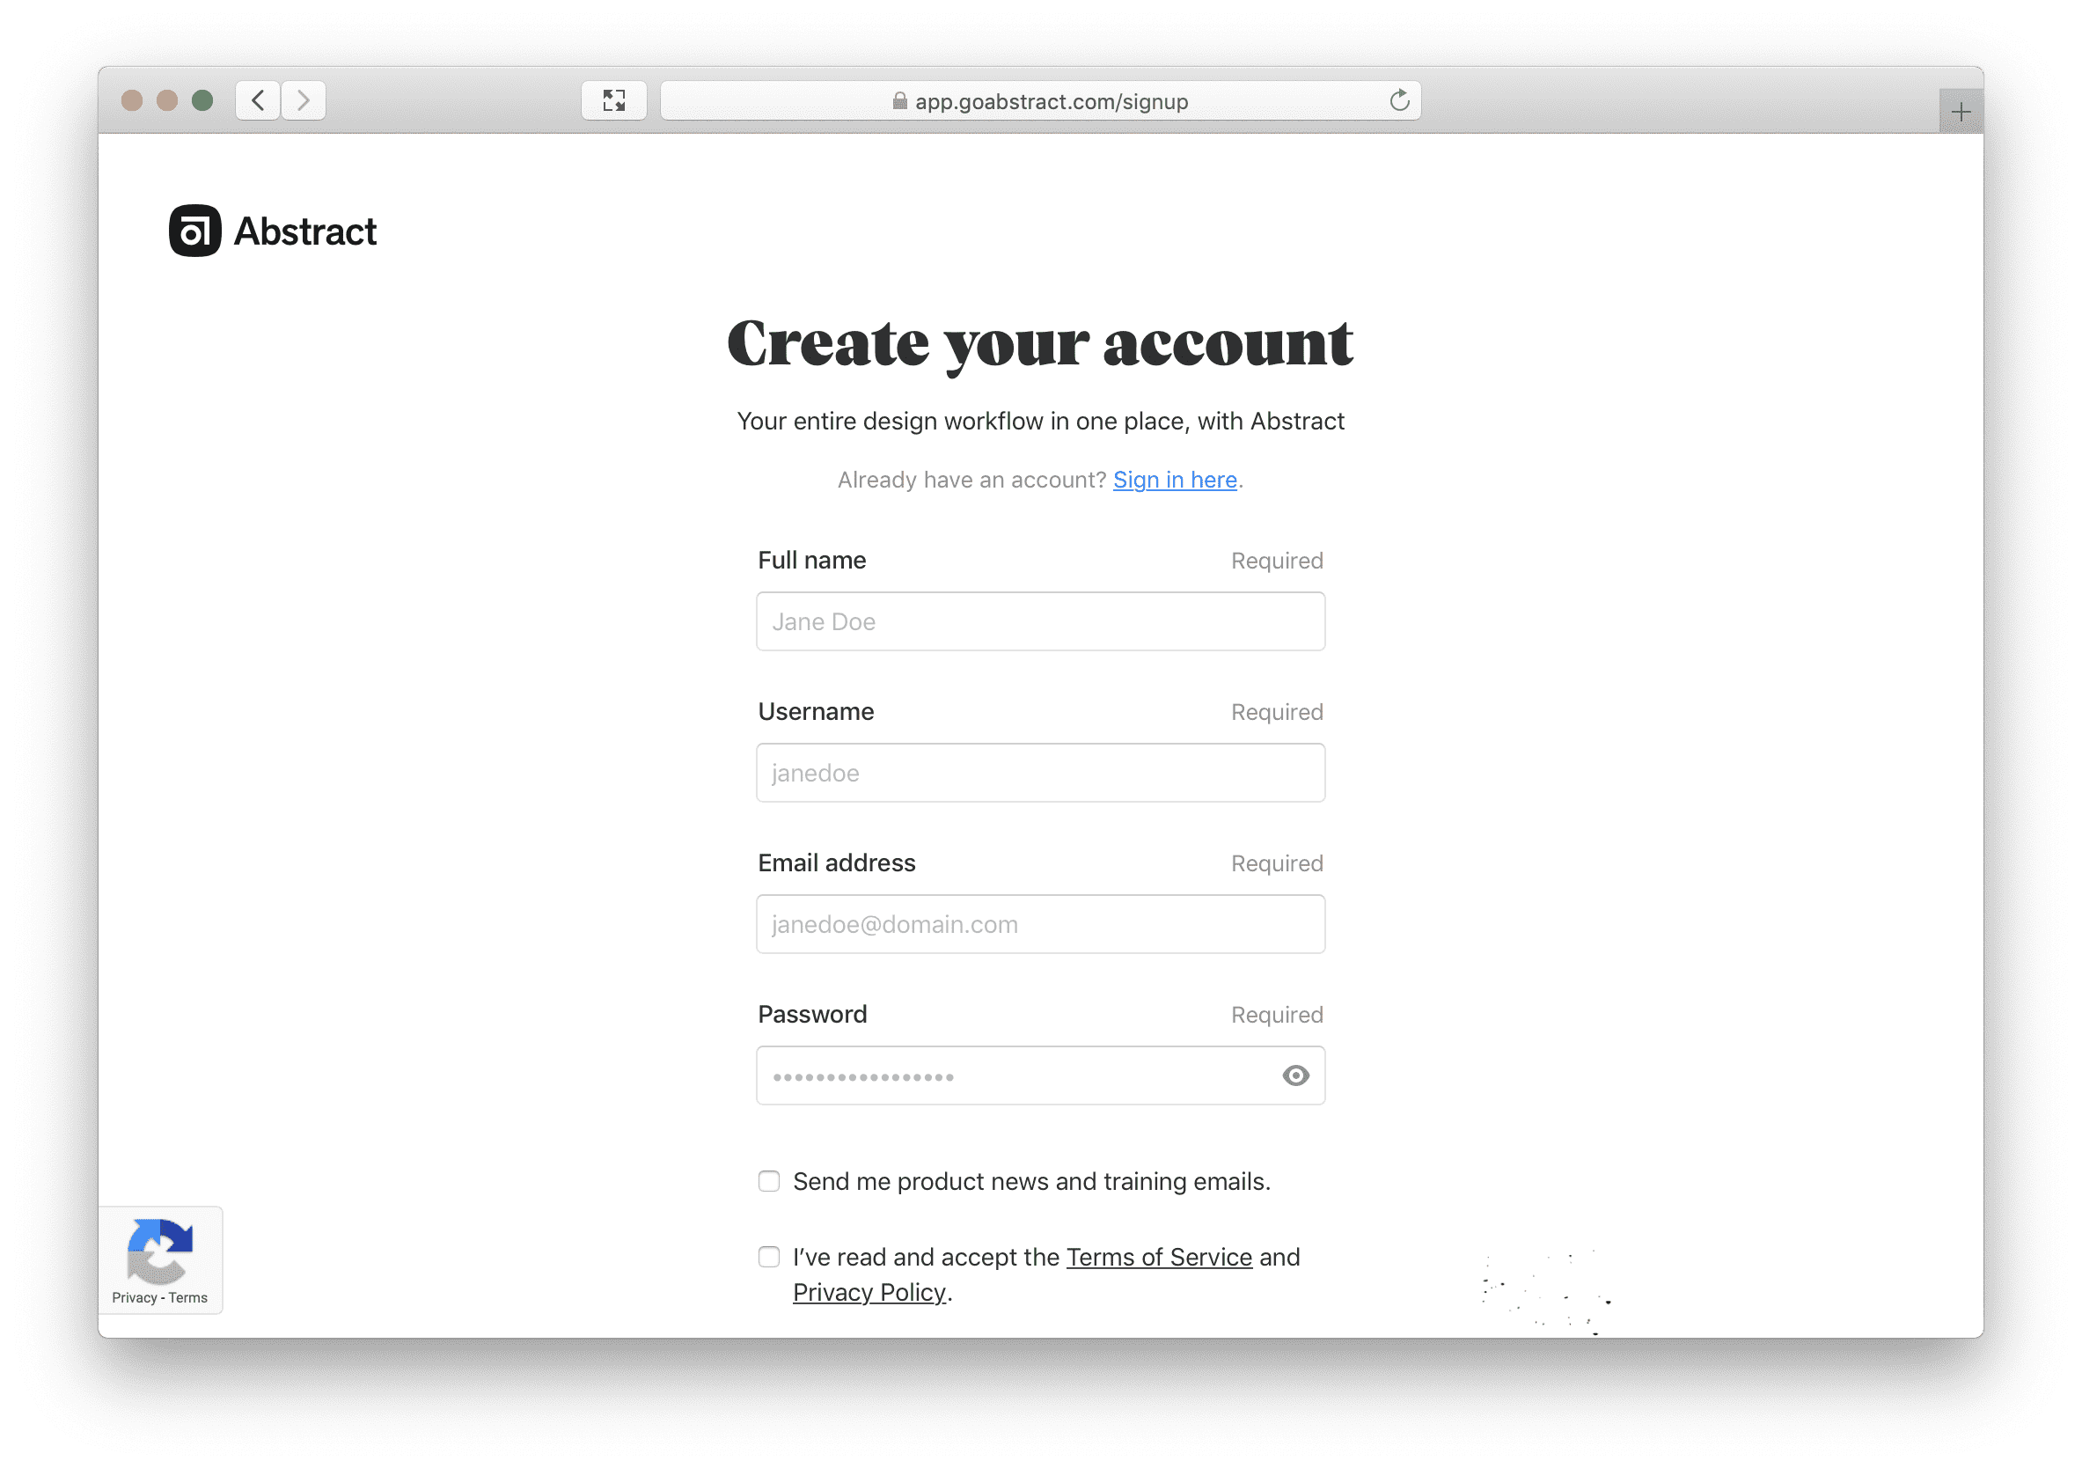Click the Sign in here link
The image size is (2082, 1468).
tap(1174, 478)
